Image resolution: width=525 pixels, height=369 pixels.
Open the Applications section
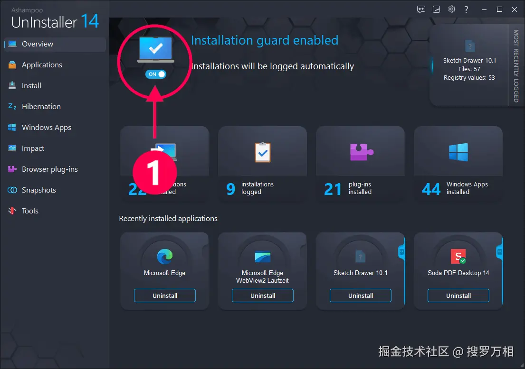coord(55,65)
